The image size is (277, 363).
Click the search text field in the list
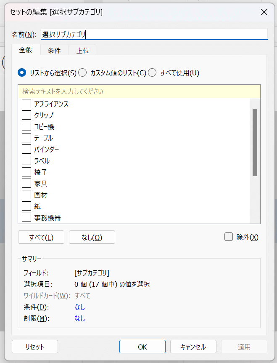pyautogui.click(x=139, y=91)
